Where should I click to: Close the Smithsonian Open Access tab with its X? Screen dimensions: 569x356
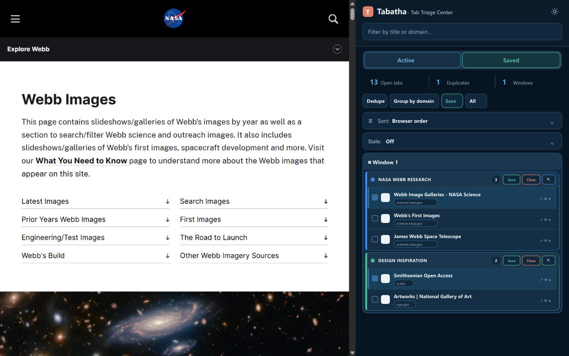click(x=549, y=280)
